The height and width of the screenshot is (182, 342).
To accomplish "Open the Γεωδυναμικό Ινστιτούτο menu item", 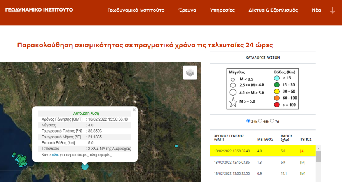I will coord(136,10).
